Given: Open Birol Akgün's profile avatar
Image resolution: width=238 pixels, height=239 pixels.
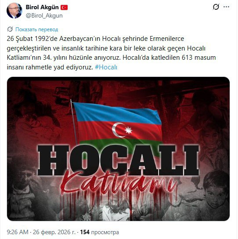Looking at the screenshot, I should point(14,11).
